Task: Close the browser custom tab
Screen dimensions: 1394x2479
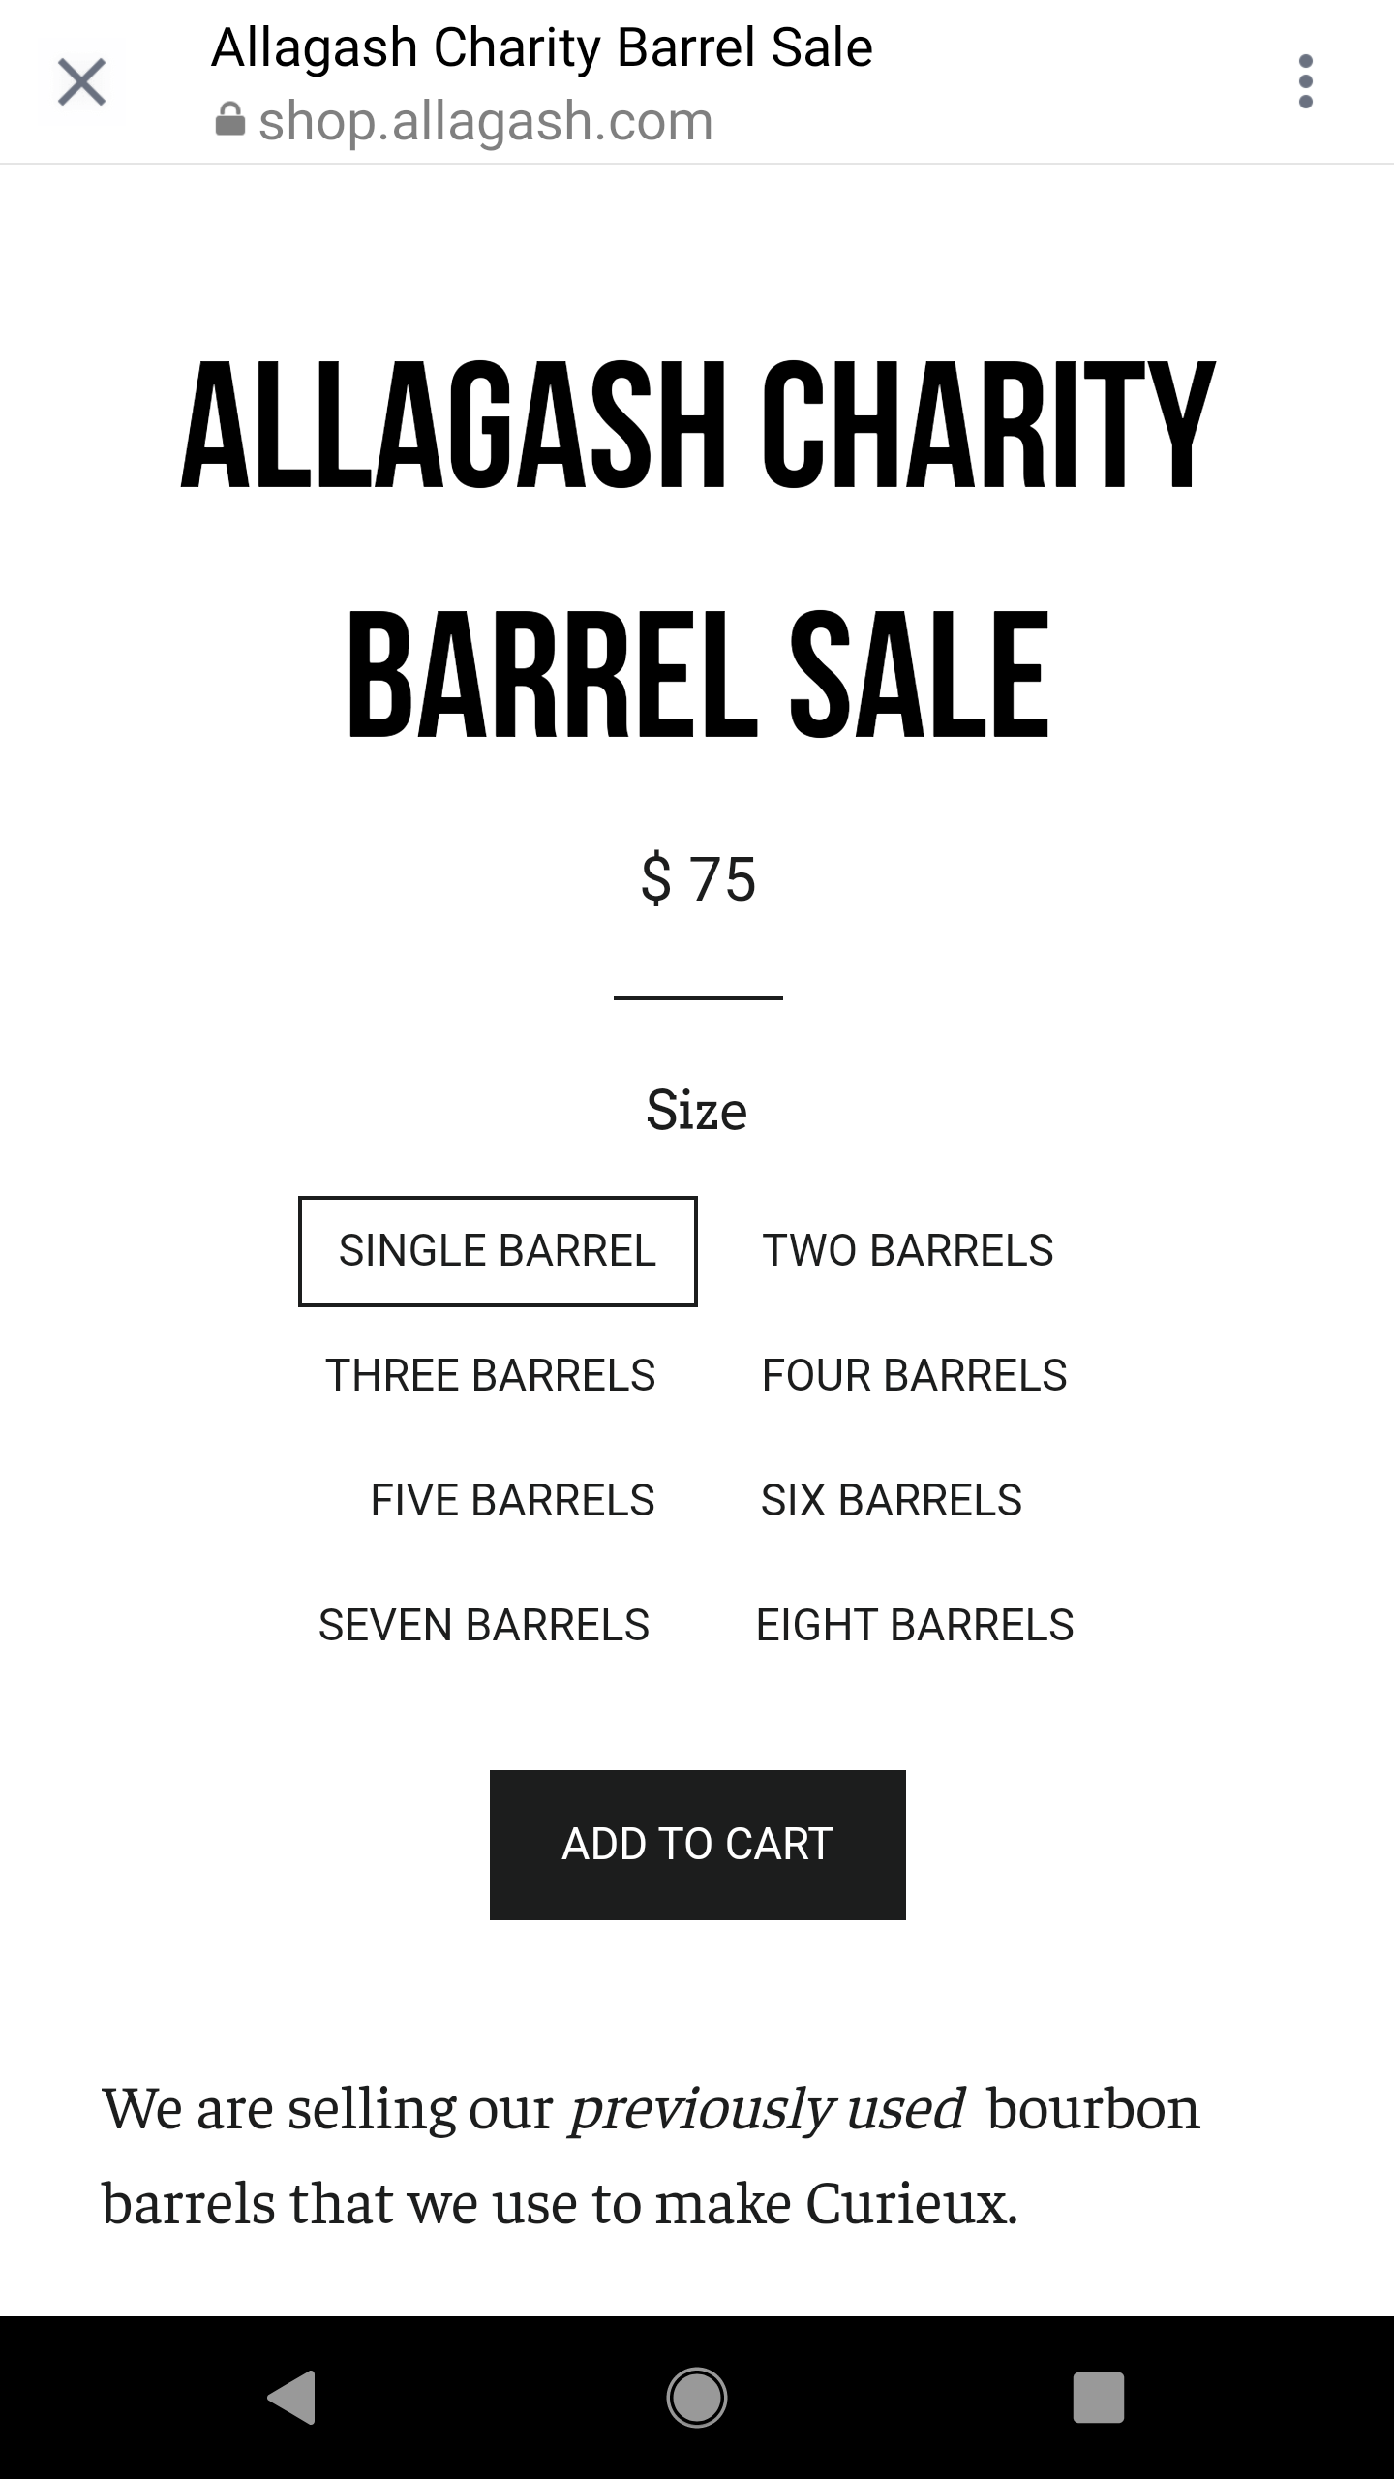Action: point(82,81)
